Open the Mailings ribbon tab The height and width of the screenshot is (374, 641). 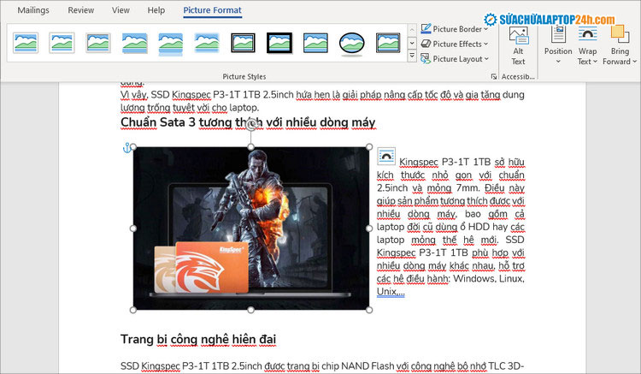tap(33, 10)
